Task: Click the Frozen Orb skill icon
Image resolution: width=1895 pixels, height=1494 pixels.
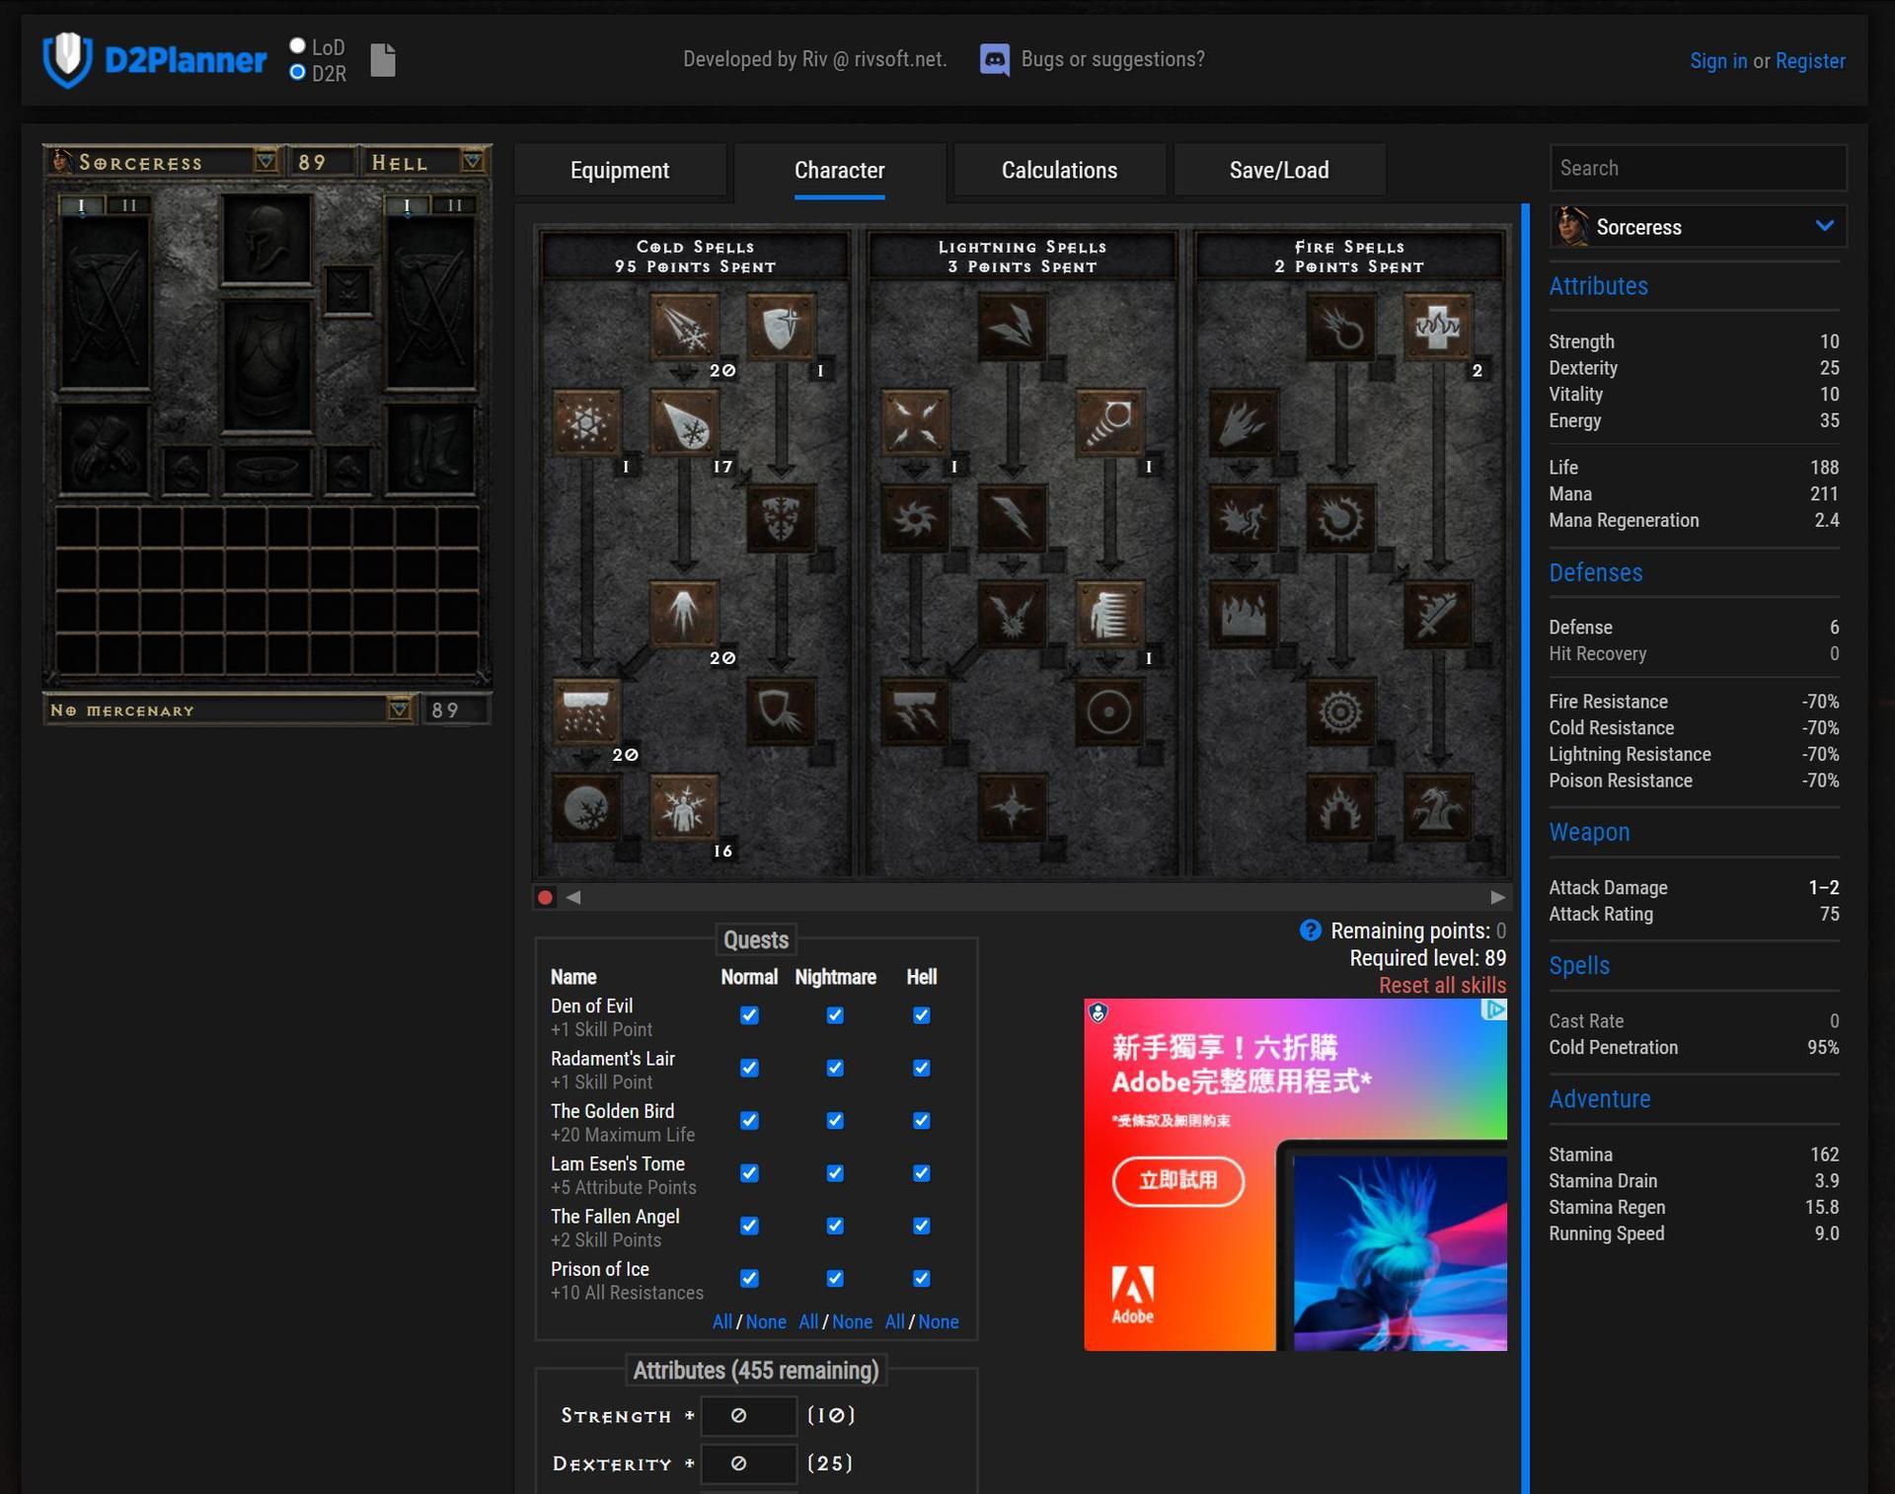Action: [586, 807]
